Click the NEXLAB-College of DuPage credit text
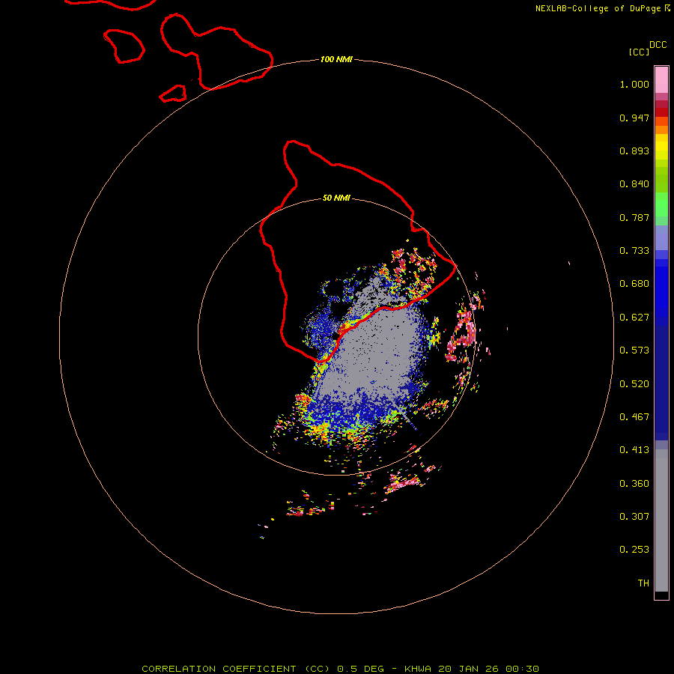This screenshot has width=674, height=674. click(x=599, y=8)
